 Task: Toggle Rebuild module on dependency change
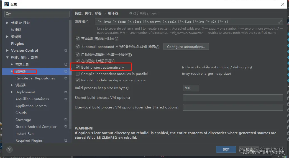tap(78, 80)
